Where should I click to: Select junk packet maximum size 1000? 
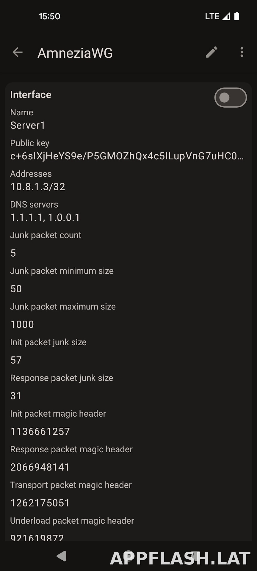coord(22,324)
